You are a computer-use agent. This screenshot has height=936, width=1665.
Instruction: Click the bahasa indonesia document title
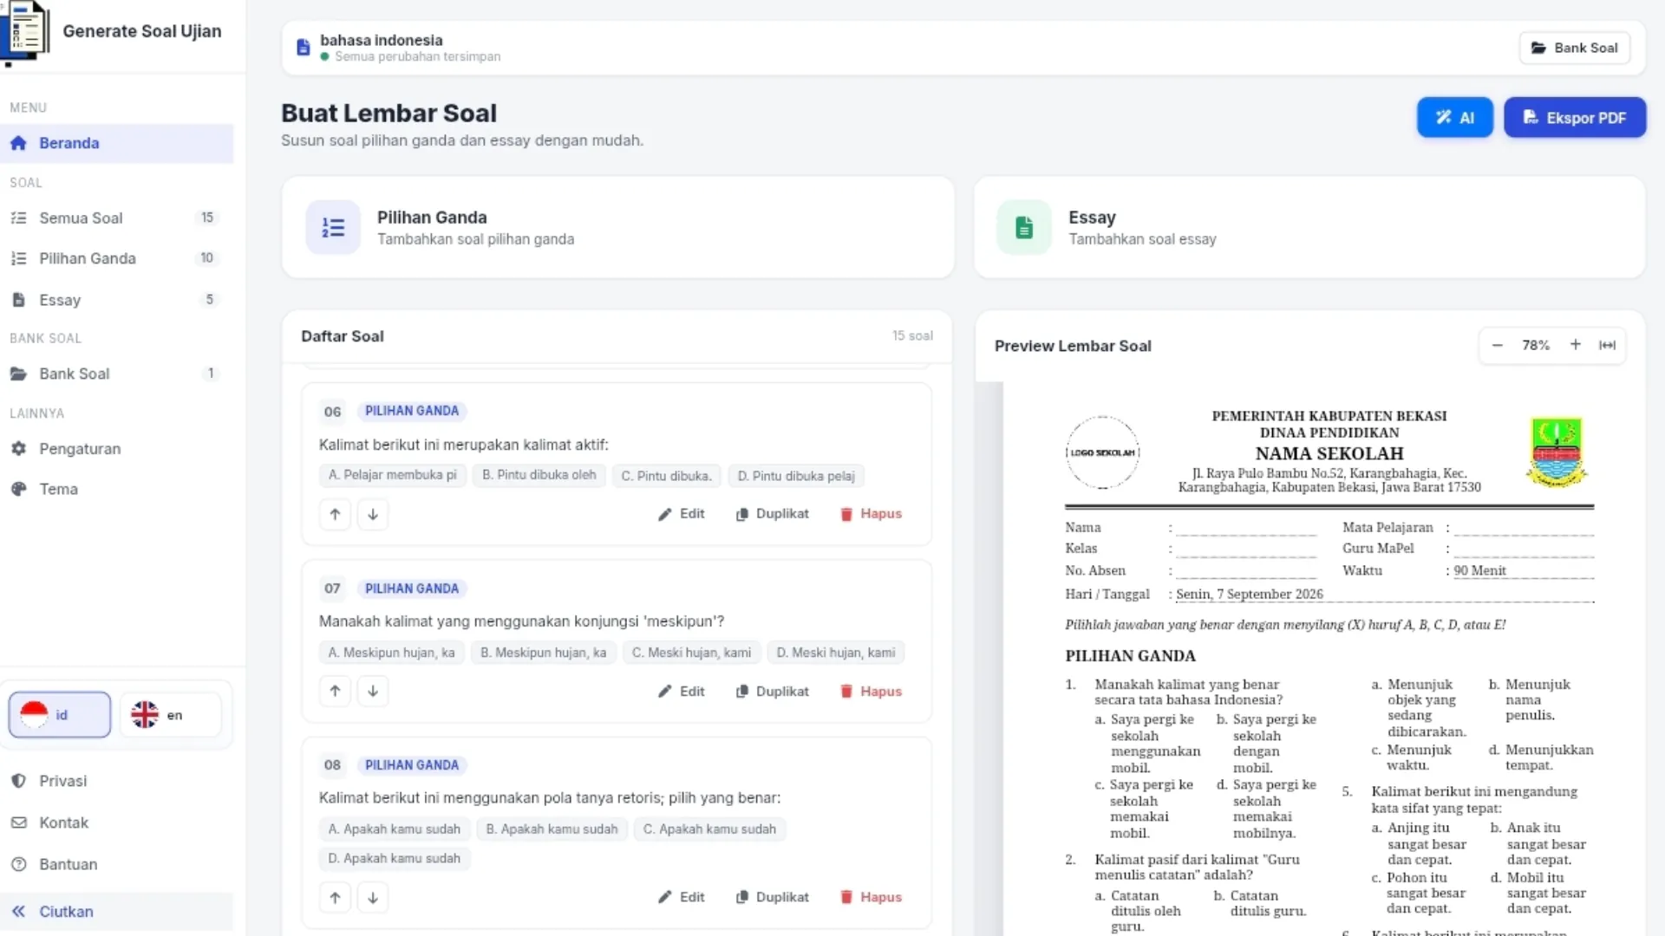click(382, 40)
